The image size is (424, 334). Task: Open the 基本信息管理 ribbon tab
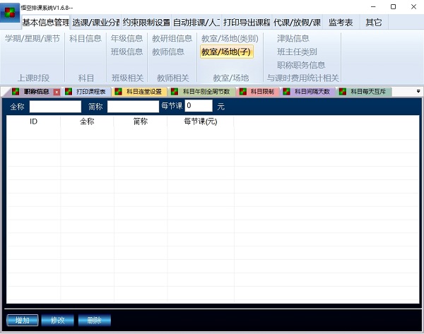[46, 23]
